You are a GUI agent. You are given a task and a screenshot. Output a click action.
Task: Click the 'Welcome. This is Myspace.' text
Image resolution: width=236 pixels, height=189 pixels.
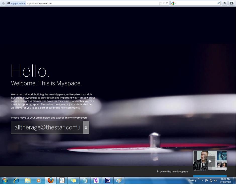click(46, 83)
